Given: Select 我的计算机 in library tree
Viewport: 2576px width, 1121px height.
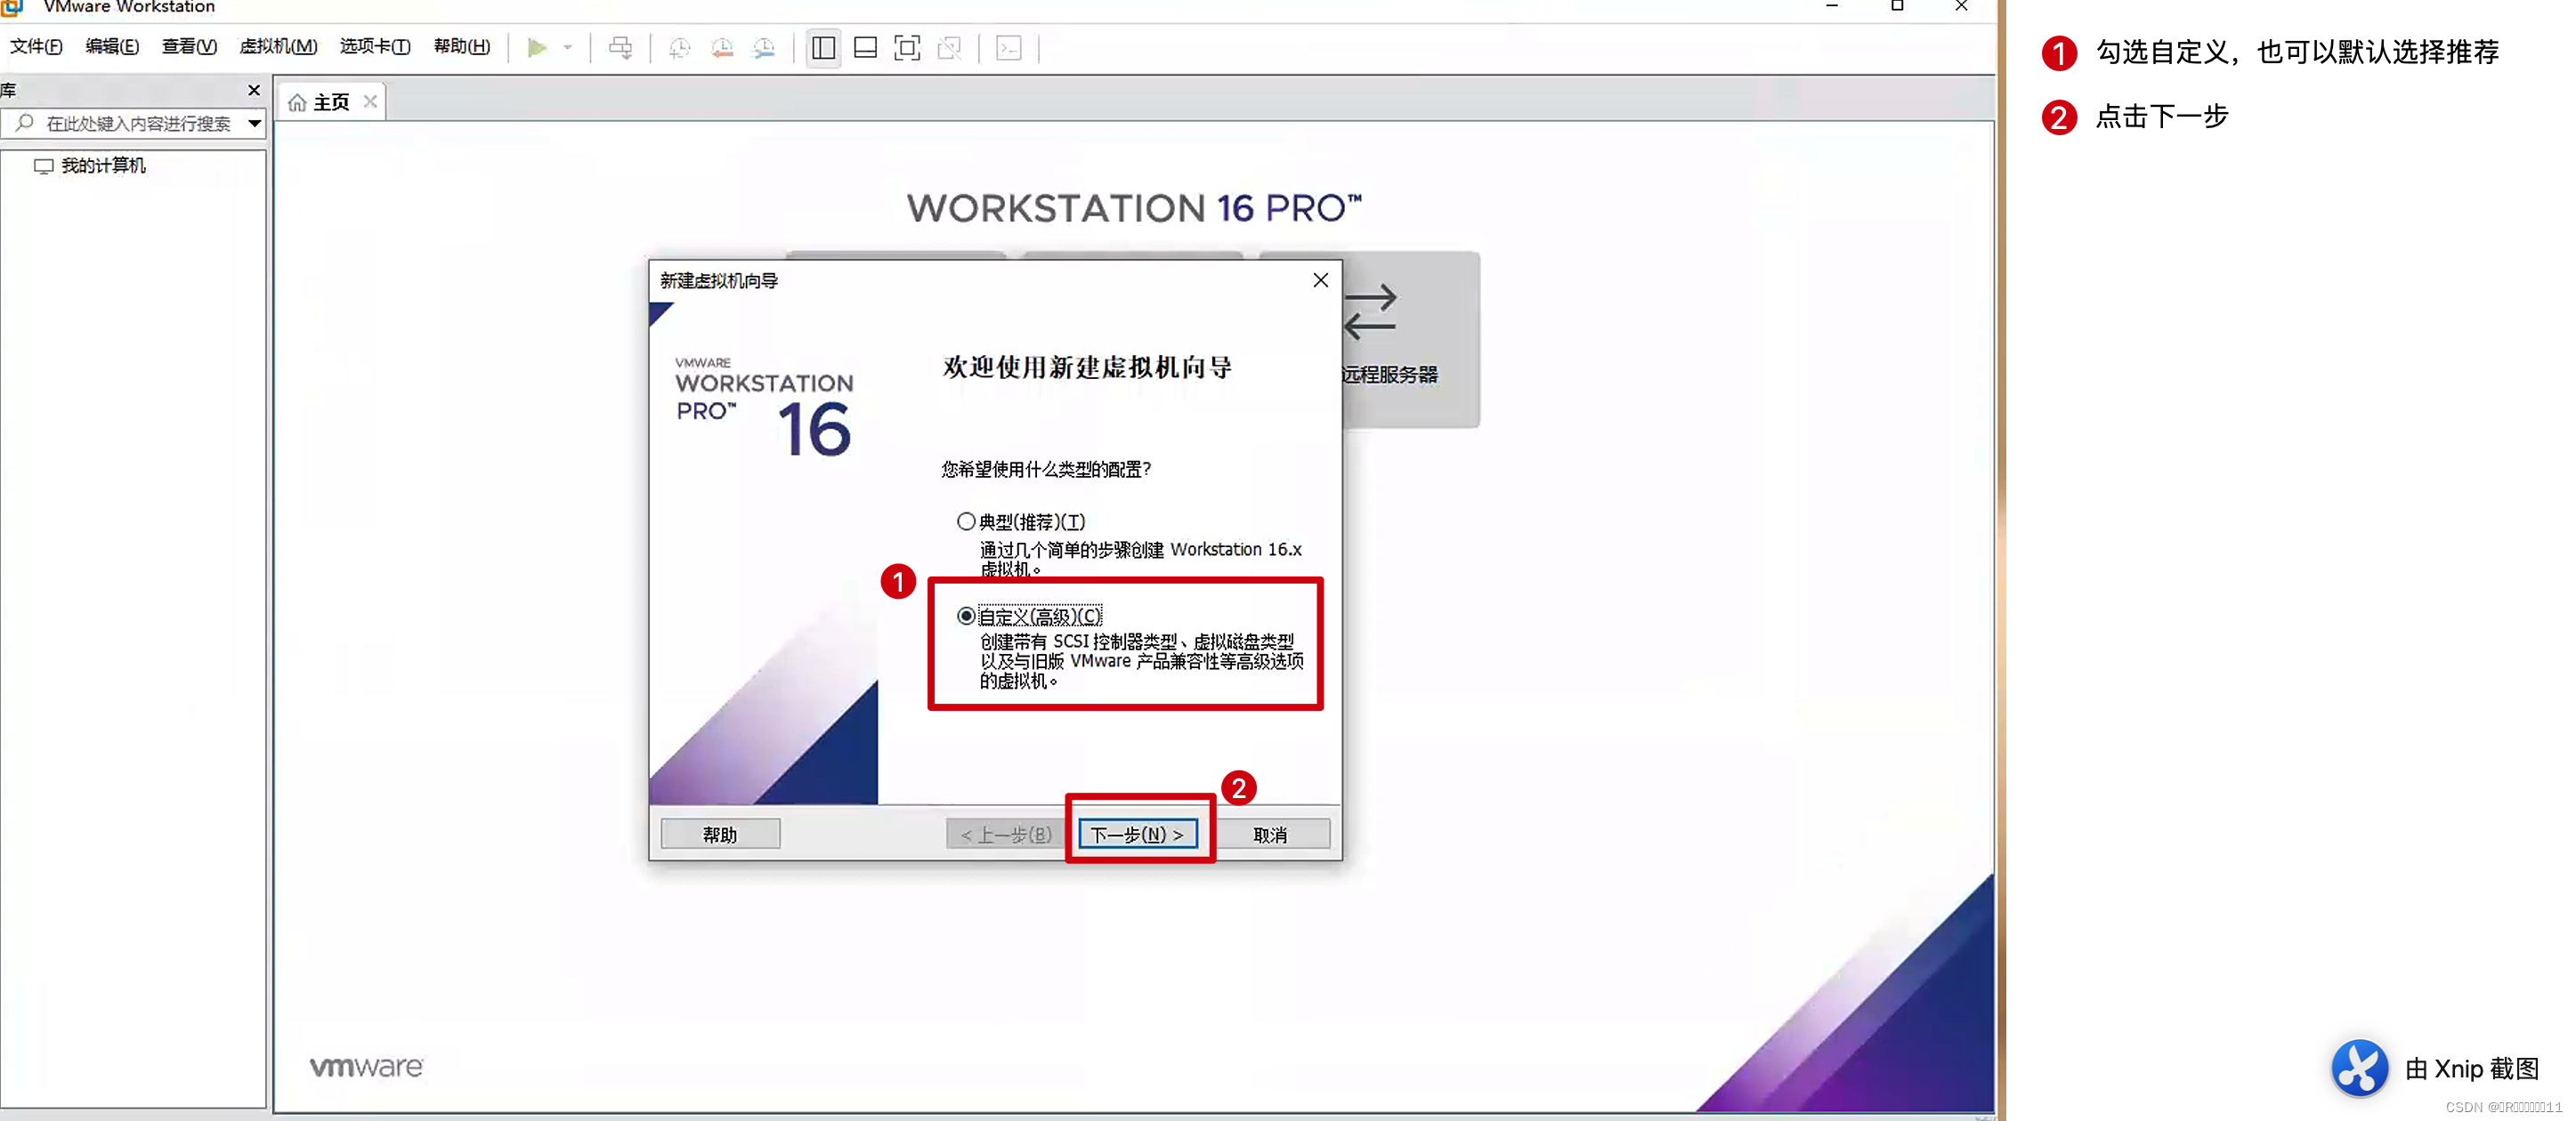Looking at the screenshot, I should click(x=102, y=165).
